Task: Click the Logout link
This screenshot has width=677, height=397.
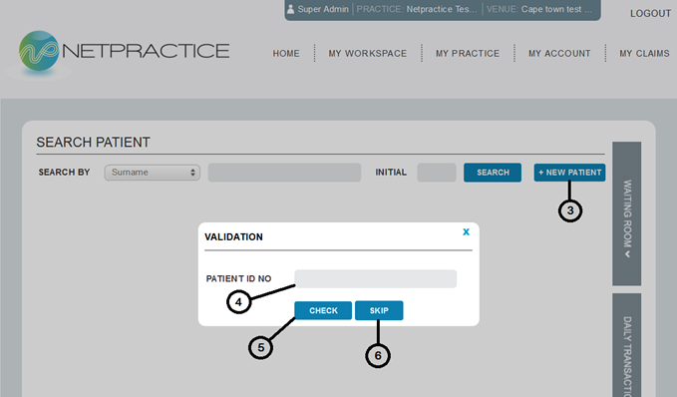Action: pyautogui.click(x=651, y=13)
